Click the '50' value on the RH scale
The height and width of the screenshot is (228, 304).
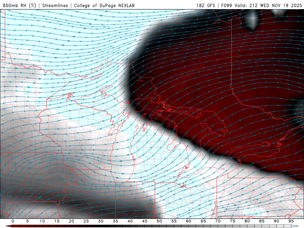[x=159, y=221]
